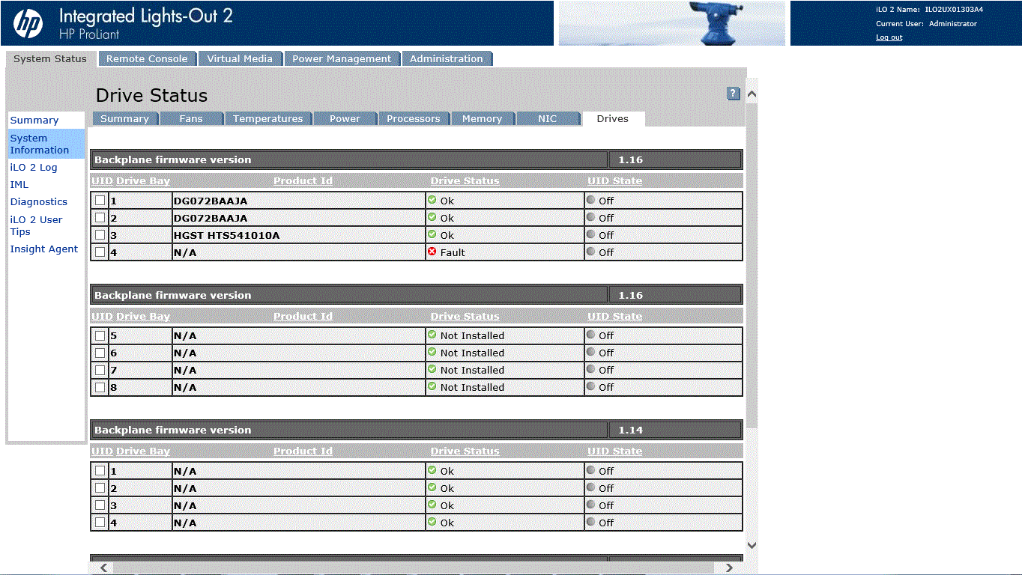The image size is (1022, 575).
Task: Click green status icon of HGST HTS541010A drive
Action: tap(432, 234)
